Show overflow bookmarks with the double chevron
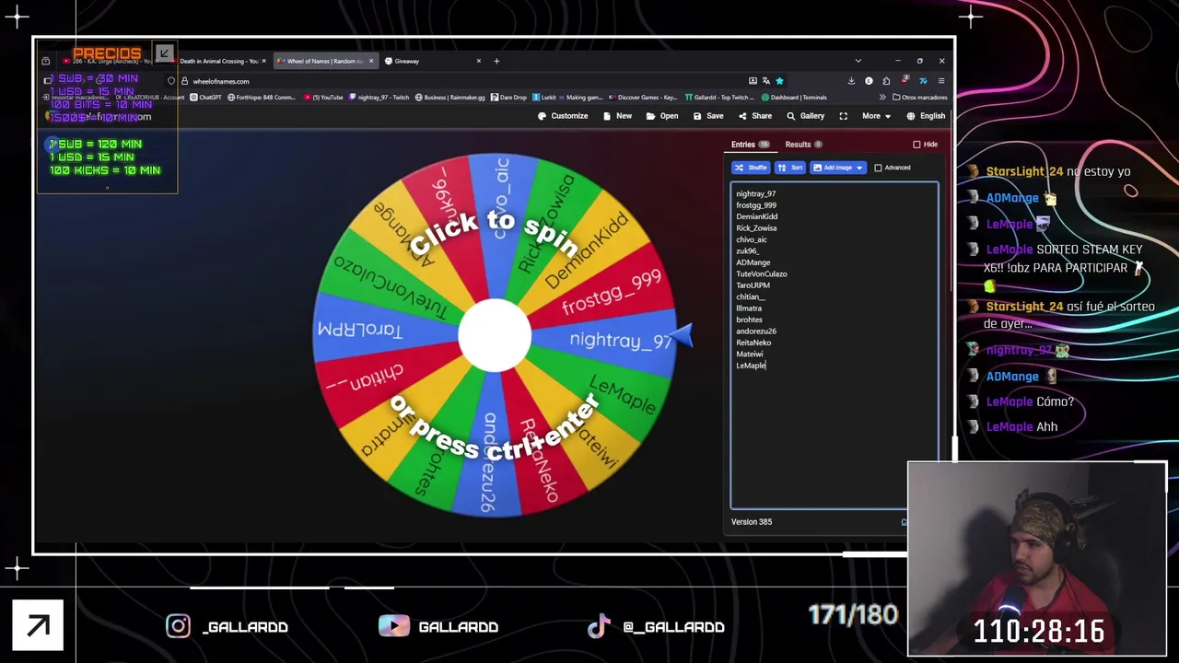The width and height of the screenshot is (1179, 663). point(881,98)
